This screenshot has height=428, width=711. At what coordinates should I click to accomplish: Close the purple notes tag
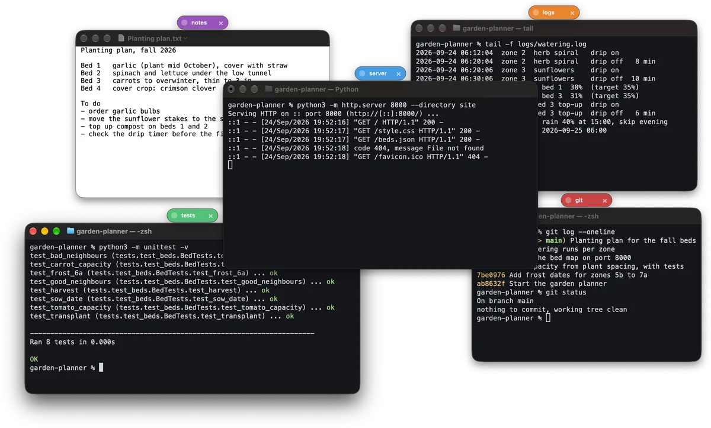(x=220, y=23)
